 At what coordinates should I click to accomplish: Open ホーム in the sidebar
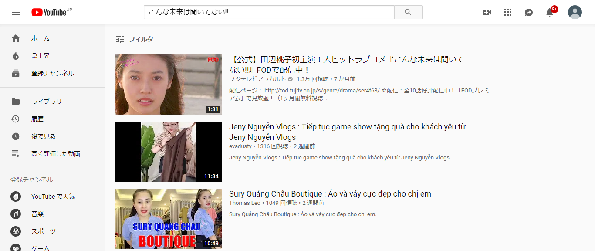[x=41, y=38]
